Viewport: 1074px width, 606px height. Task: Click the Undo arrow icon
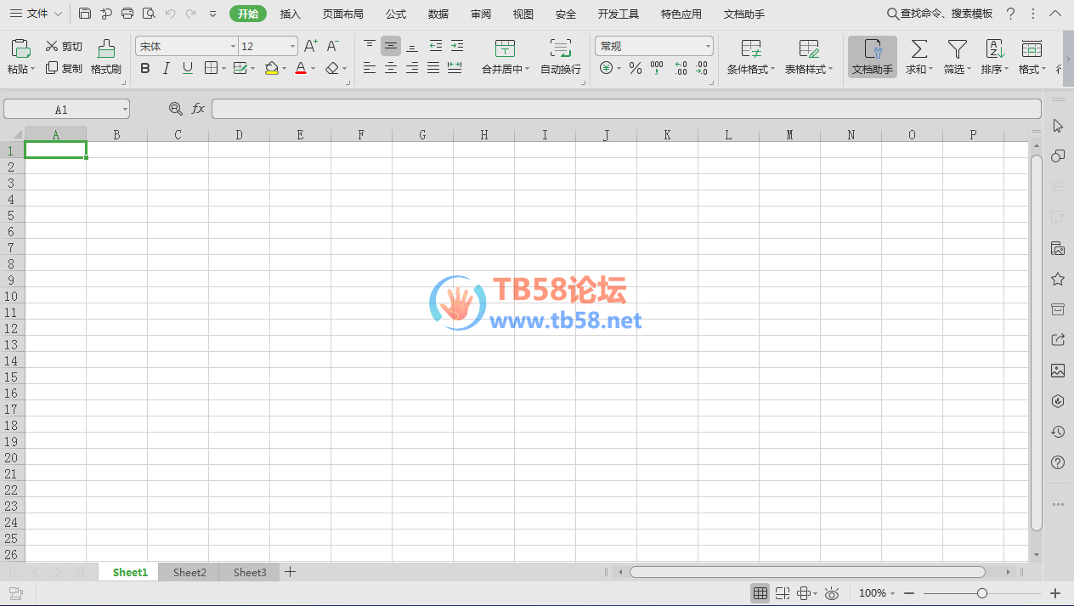point(170,14)
